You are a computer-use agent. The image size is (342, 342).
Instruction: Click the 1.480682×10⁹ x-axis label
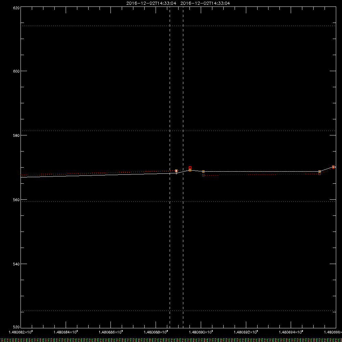click(21, 332)
